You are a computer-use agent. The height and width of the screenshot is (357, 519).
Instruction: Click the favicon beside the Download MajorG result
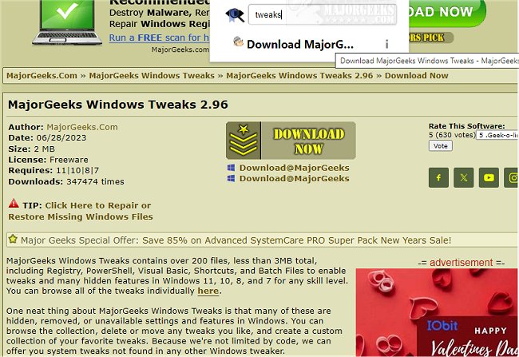[x=238, y=42]
